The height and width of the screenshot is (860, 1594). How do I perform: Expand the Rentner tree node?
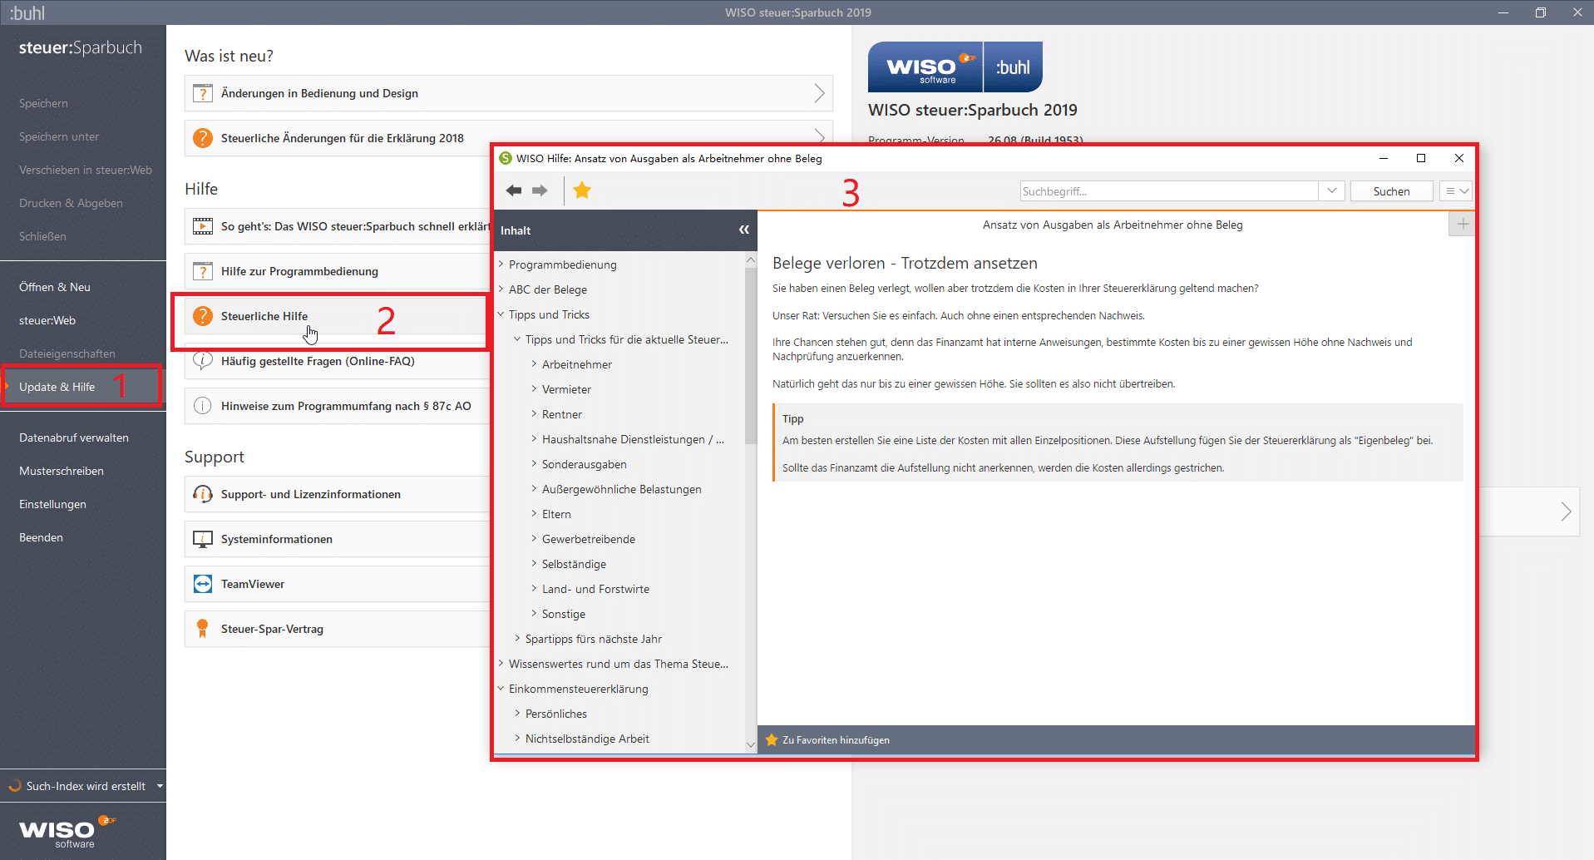(534, 413)
